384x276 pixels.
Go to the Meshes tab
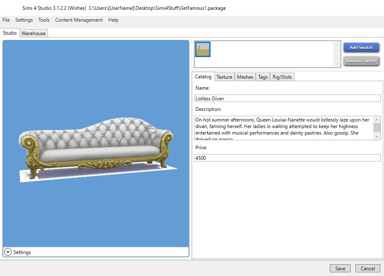(245, 77)
